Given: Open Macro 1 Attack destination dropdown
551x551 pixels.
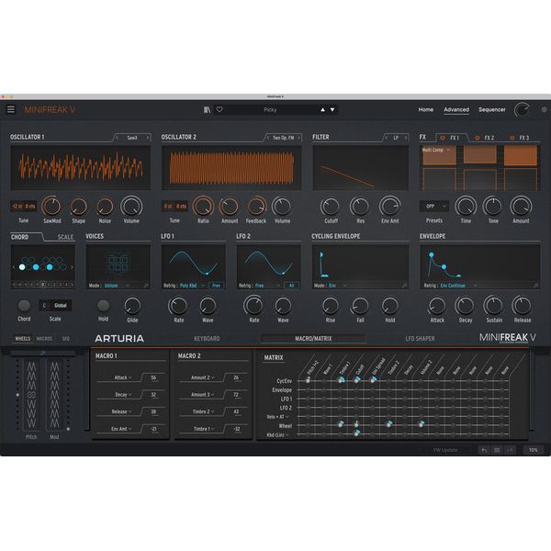Looking at the screenshot, I should pyautogui.click(x=123, y=377).
